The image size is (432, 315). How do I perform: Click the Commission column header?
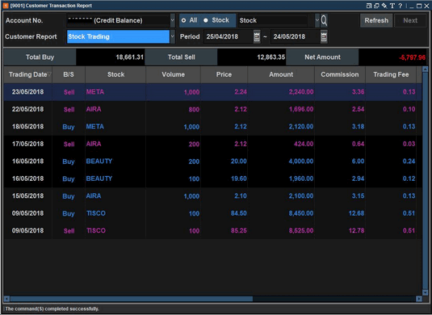pyautogui.click(x=340, y=74)
